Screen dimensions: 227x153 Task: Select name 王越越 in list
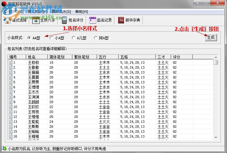[x=33, y=102]
